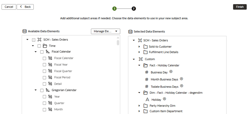Remove the Business Day element
This screenshot has height=114, width=248.
tap(171, 72)
